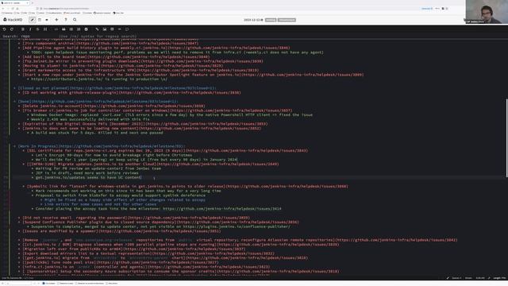Open a new browser tab
The image size is (508, 286).
(32, 2)
